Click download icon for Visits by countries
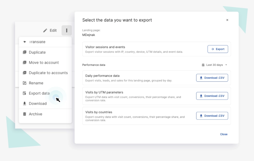Image resolution: width=254 pixels, height=161 pixels. pos(201,116)
